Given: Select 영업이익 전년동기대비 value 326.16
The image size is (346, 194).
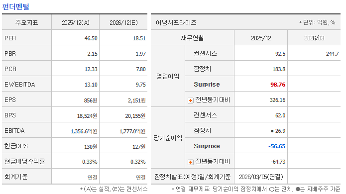Looking at the screenshot, I should click(x=278, y=100).
